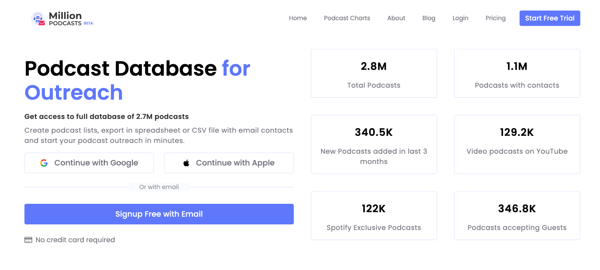Viewport: 600px width, 270px height.
Task: Click the Video podcasts on YouTube card
Action: [517, 144]
